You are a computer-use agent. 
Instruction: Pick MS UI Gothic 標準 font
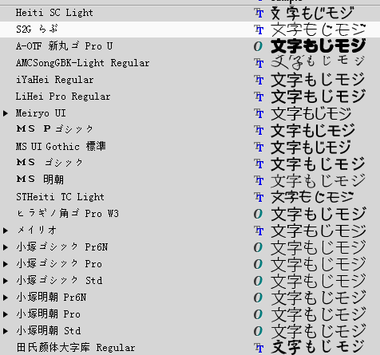[x=190, y=147]
